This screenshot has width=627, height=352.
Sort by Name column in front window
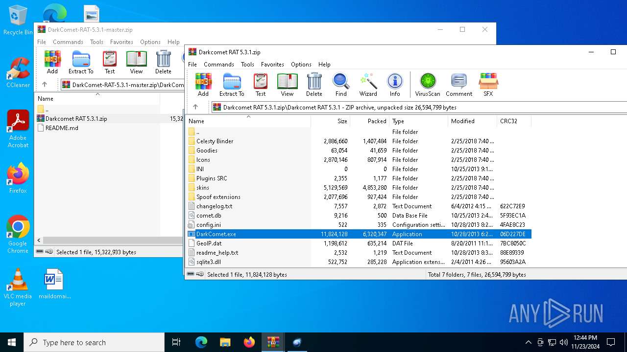coord(248,121)
